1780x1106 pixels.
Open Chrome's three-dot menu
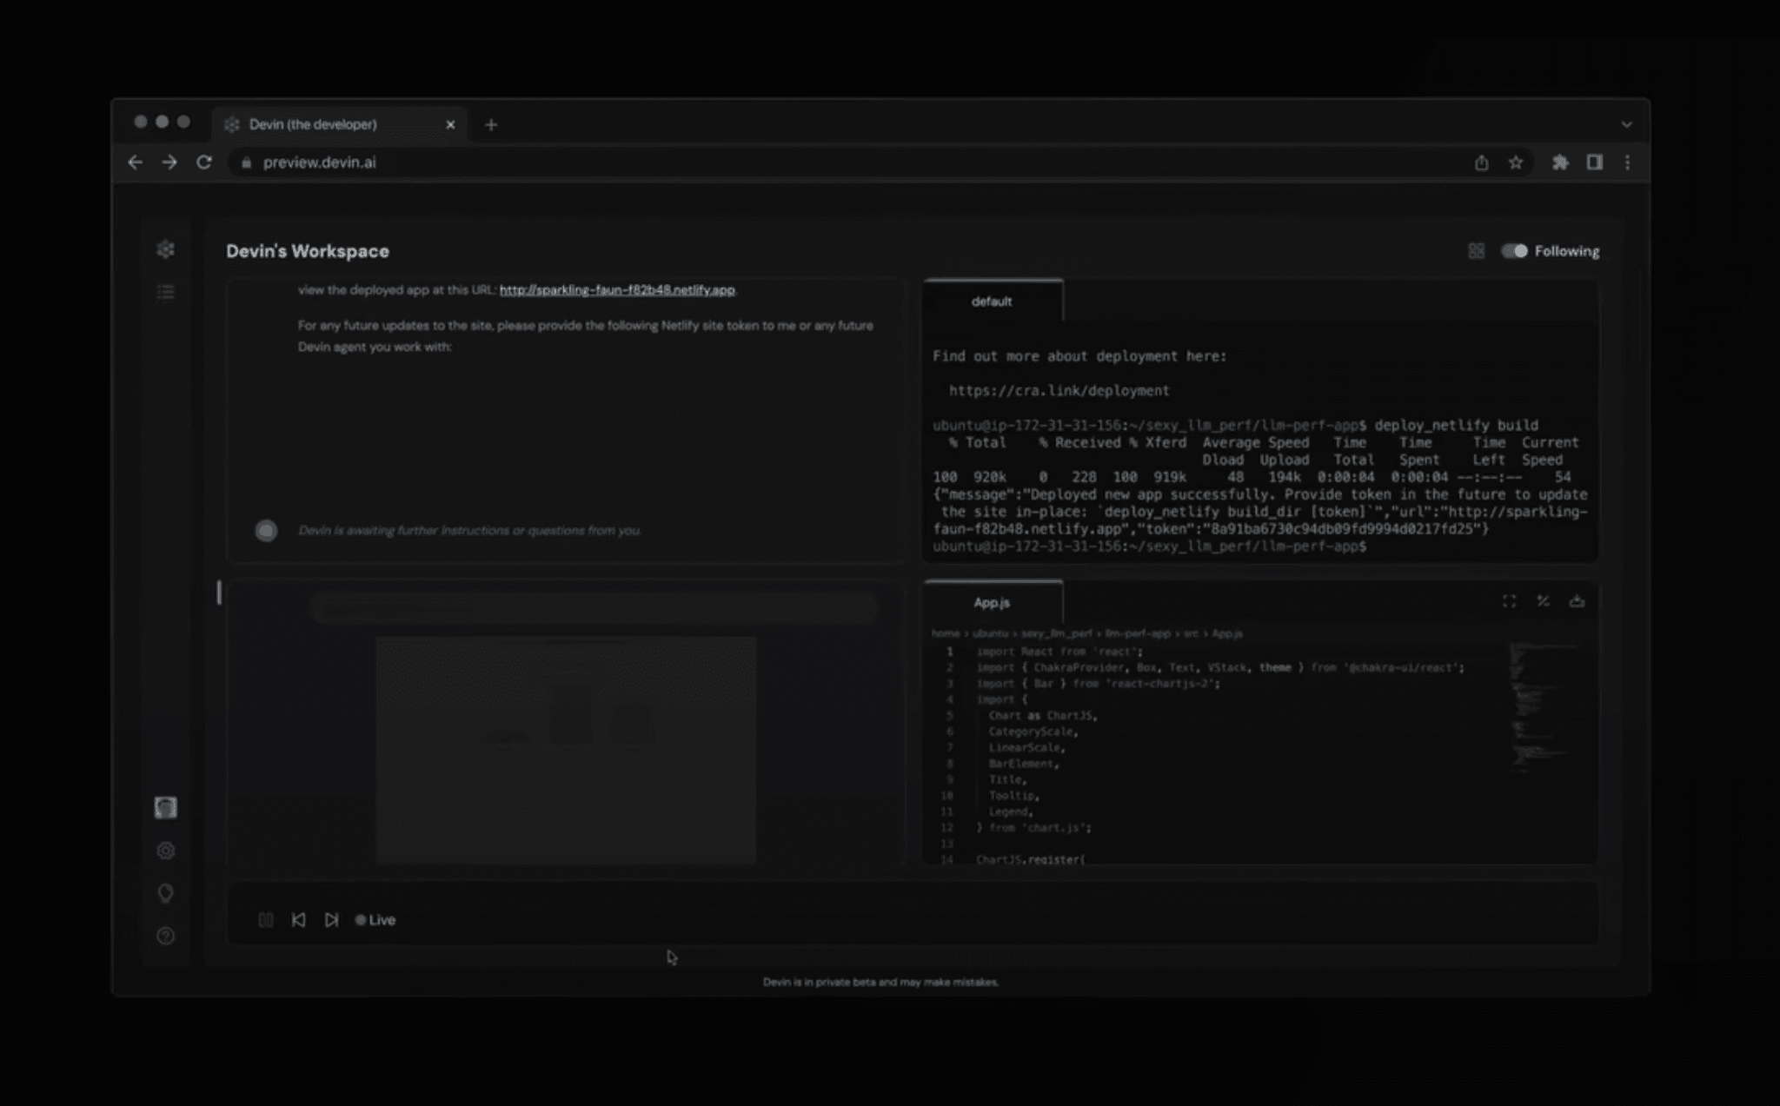(x=1628, y=162)
